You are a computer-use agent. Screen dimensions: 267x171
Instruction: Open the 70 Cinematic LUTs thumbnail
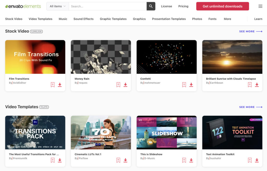pyautogui.click(x=101, y=132)
